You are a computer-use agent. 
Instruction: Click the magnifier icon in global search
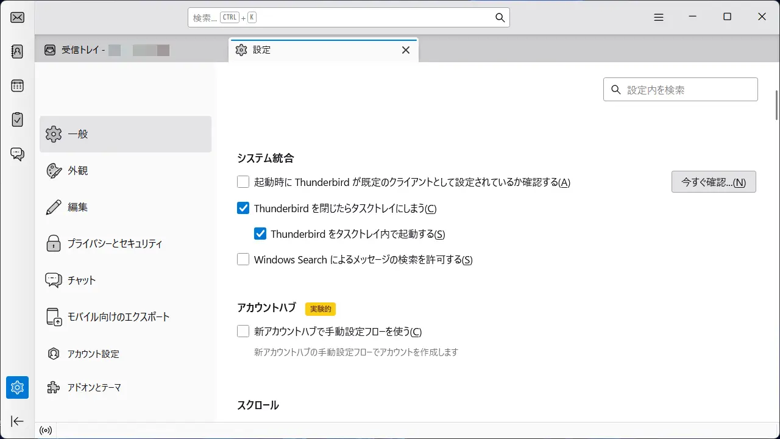500,18
